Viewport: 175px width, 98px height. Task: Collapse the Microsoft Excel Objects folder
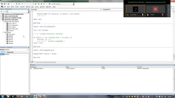click(3, 22)
